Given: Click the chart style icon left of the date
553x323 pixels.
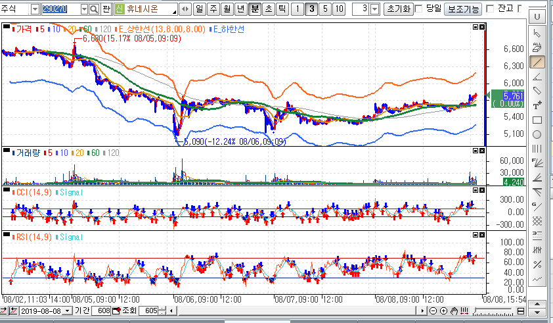Looking at the screenshot, I should [x=13, y=311].
